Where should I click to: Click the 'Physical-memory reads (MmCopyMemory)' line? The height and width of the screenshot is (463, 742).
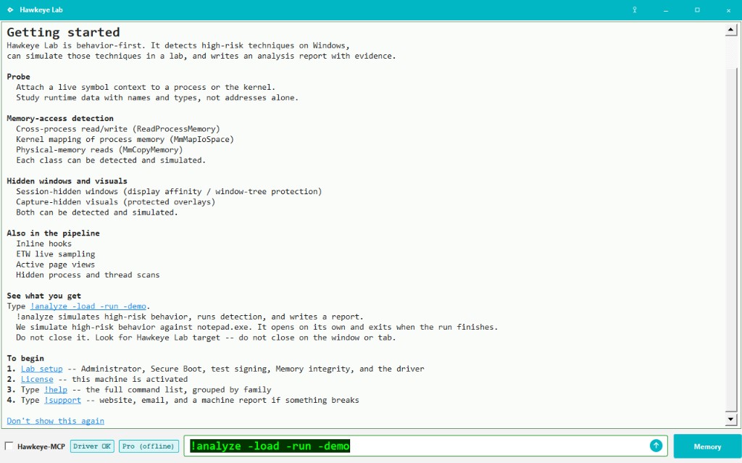[x=99, y=149]
